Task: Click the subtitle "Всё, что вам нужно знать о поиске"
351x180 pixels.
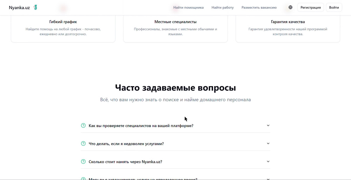Action: [175, 99]
